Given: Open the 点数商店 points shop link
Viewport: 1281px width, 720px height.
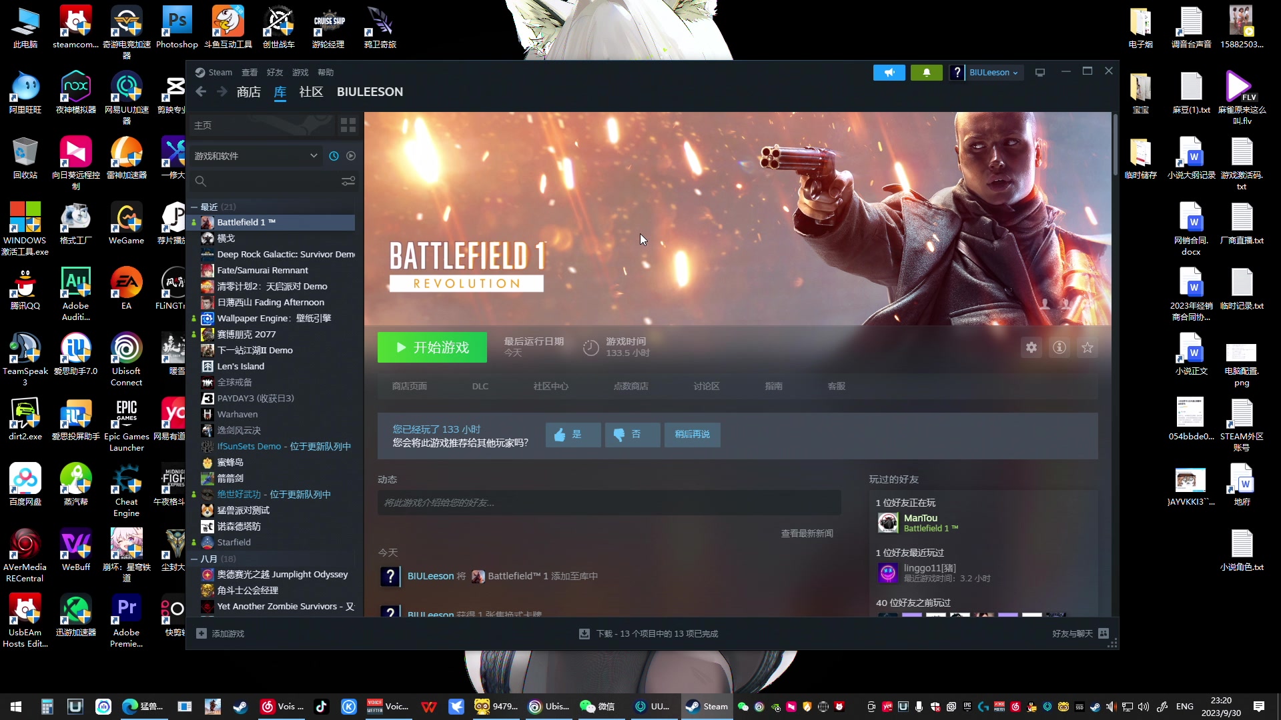Looking at the screenshot, I should click(x=631, y=387).
